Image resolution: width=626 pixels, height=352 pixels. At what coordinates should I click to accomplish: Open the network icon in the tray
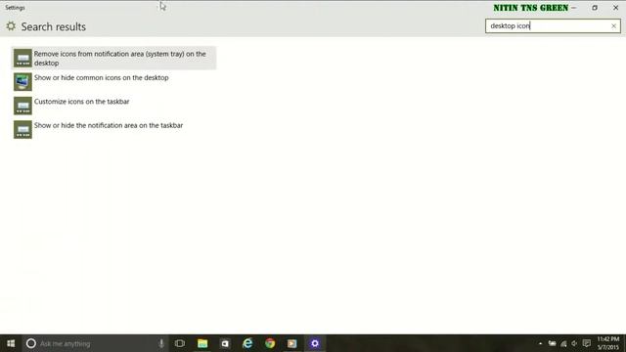[x=563, y=343]
